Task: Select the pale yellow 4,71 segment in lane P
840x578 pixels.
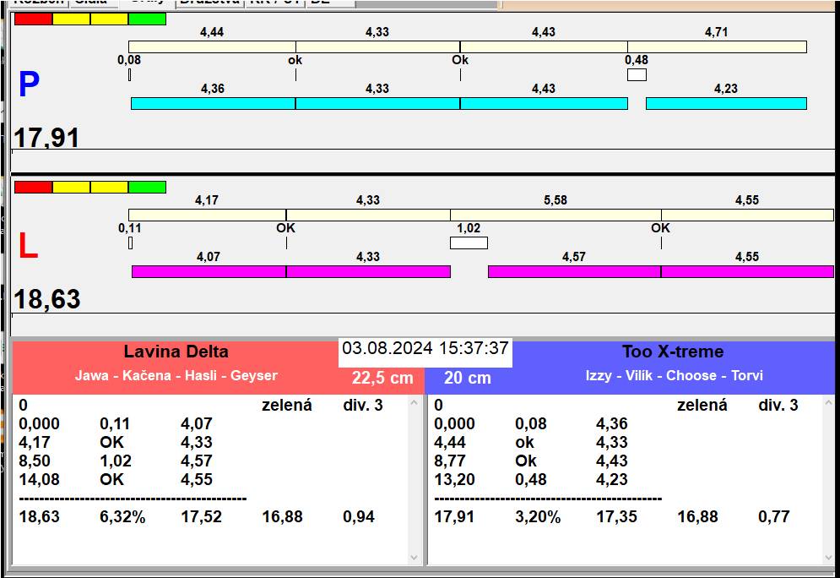Action: pos(716,46)
